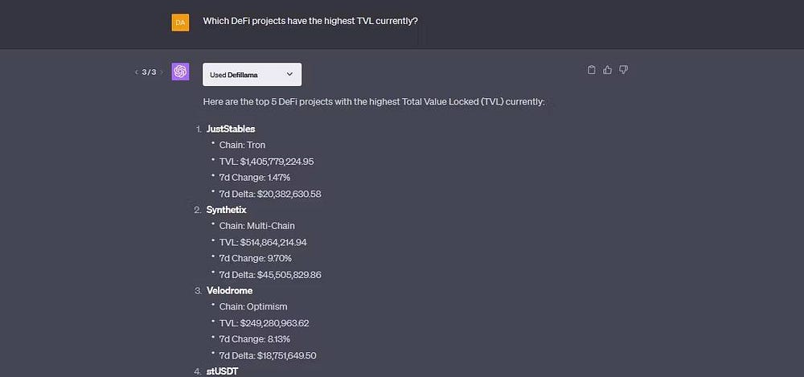Click the Synthetix project heading
Viewport: 804px width, 377px height.
click(226, 210)
